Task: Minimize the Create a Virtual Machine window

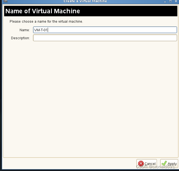Action: pyautogui.click(x=165, y=1)
